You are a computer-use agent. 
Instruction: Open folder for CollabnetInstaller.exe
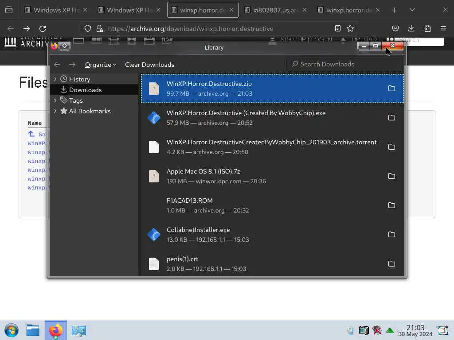pyautogui.click(x=391, y=235)
